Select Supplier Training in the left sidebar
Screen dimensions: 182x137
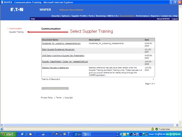click(x=16, y=32)
